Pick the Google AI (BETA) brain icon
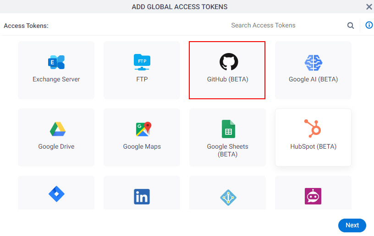 313,63
